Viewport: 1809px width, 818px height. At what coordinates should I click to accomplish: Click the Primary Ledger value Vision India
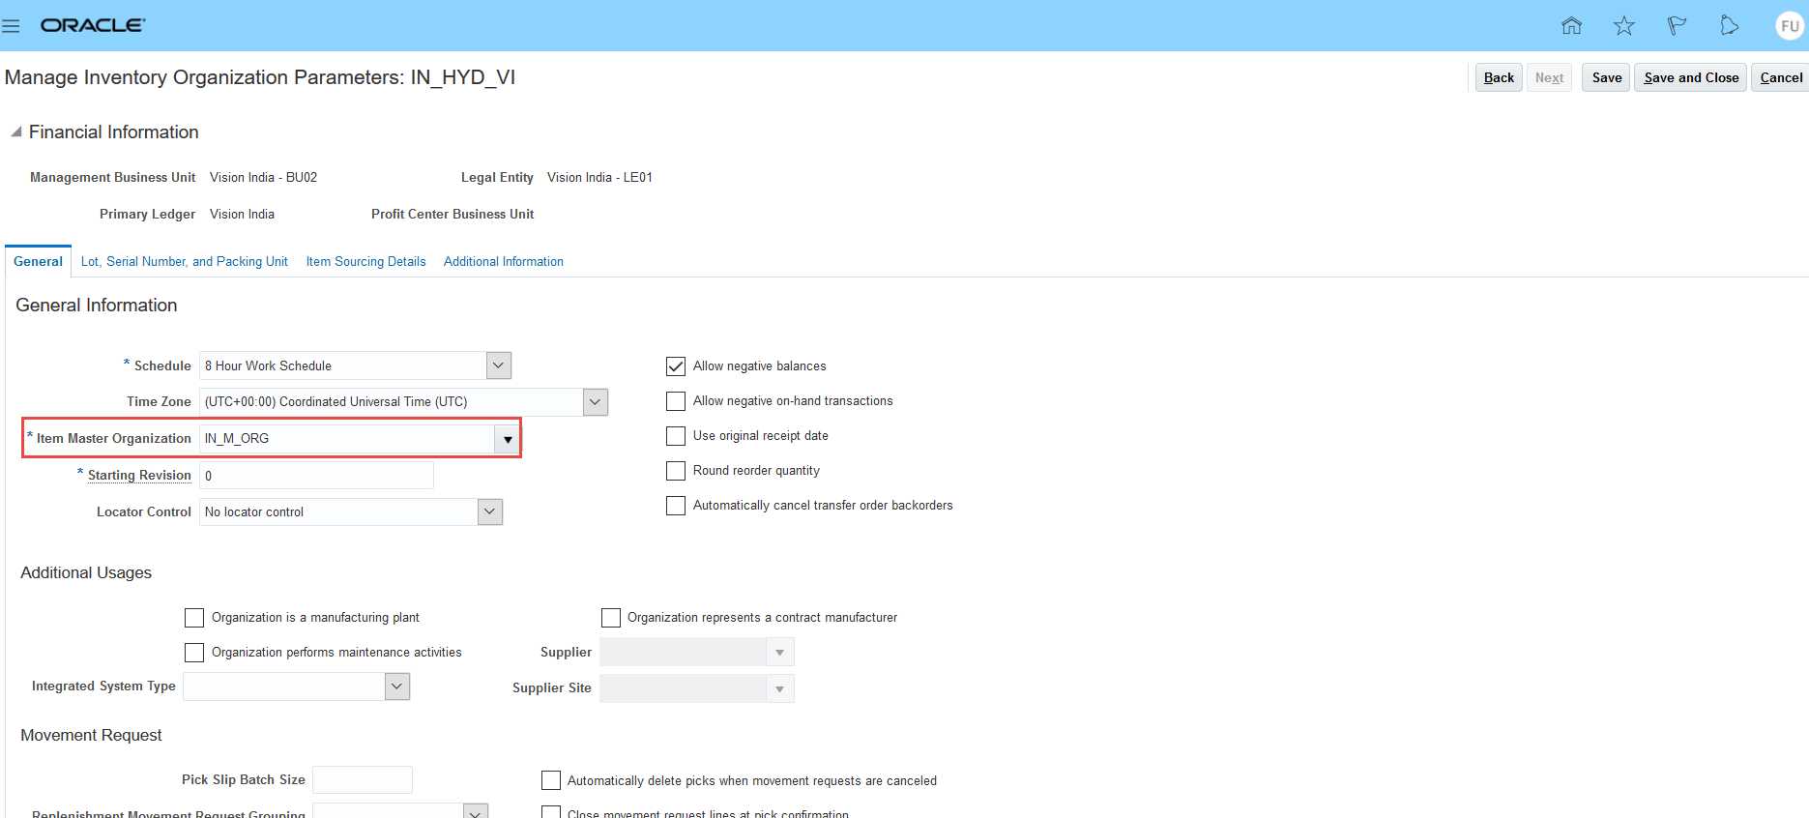coord(242,215)
